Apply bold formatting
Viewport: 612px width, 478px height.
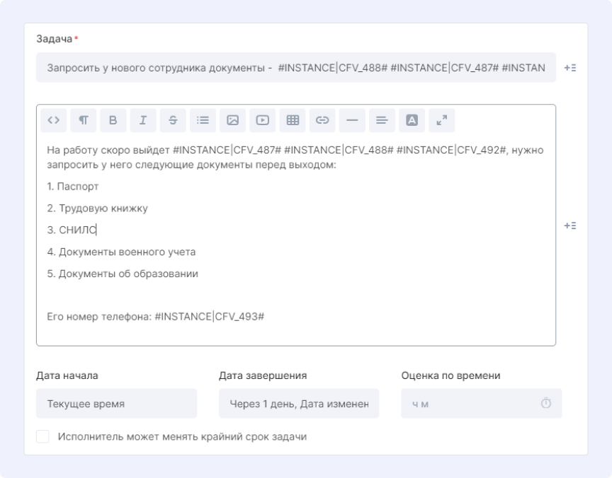tap(113, 120)
